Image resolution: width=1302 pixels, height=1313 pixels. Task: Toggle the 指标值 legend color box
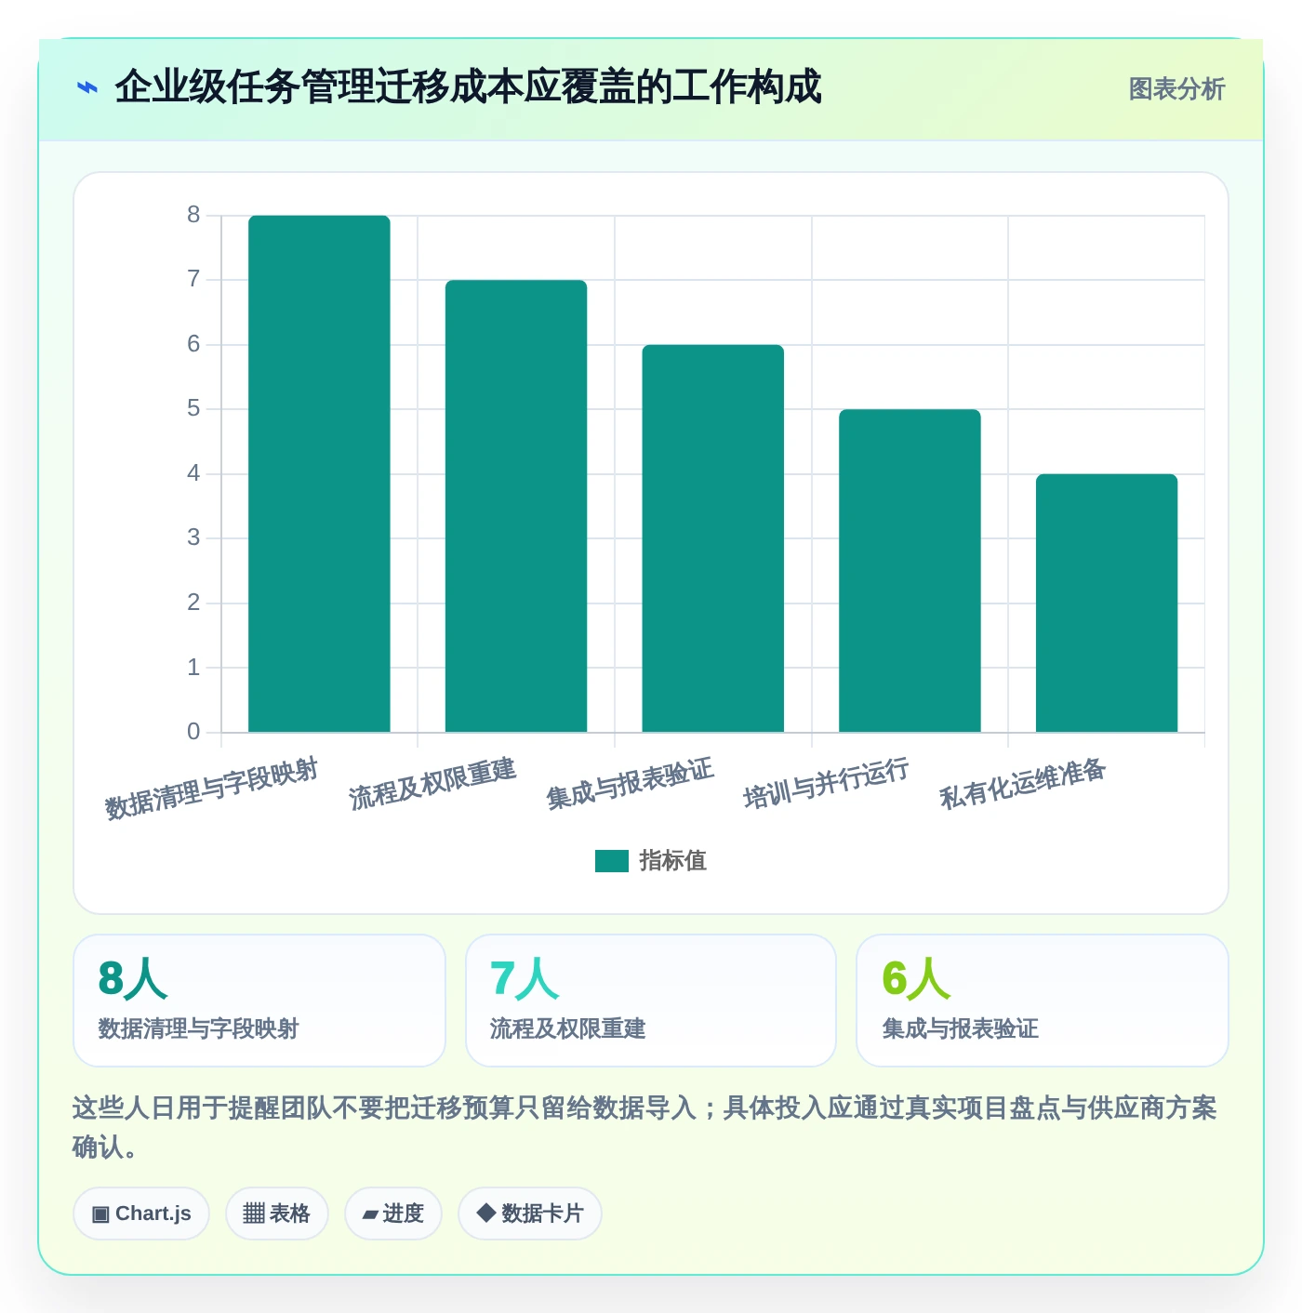point(612,861)
